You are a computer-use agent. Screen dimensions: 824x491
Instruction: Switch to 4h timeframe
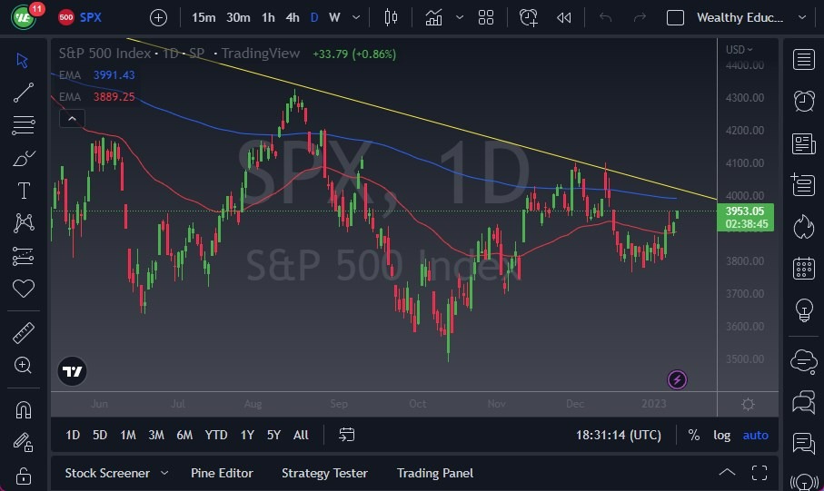[x=293, y=17]
